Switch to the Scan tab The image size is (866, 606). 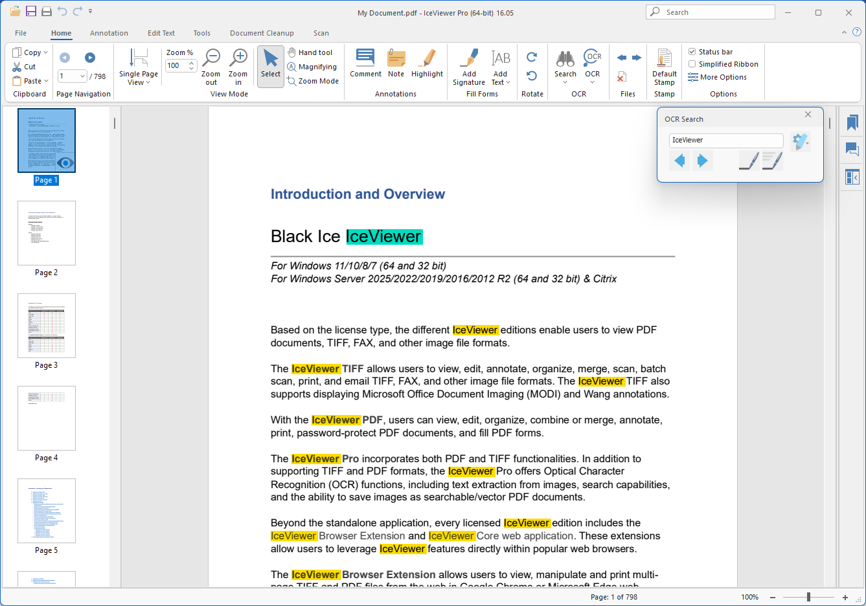click(321, 33)
